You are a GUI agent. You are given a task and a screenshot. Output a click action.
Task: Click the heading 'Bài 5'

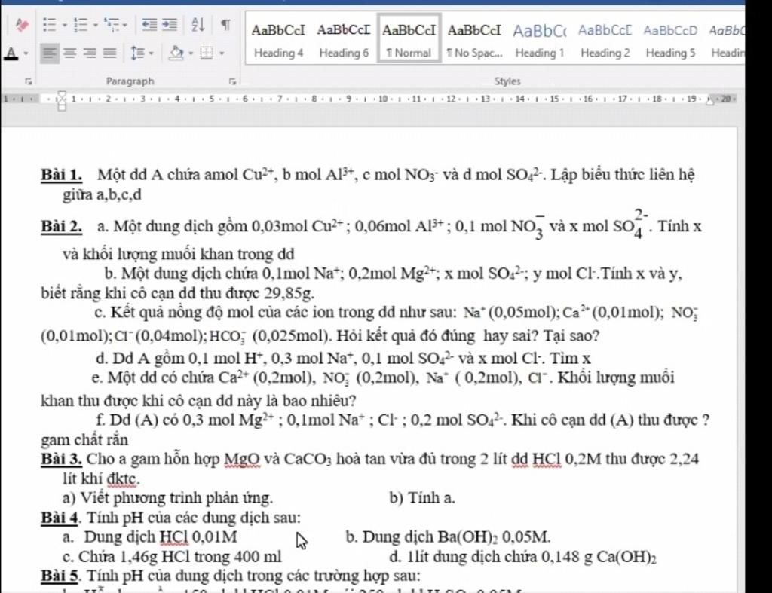pyautogui.click(x=60, y=576)
